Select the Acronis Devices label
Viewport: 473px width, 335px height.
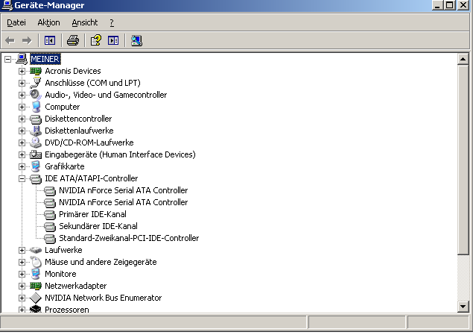coord(73,71)
